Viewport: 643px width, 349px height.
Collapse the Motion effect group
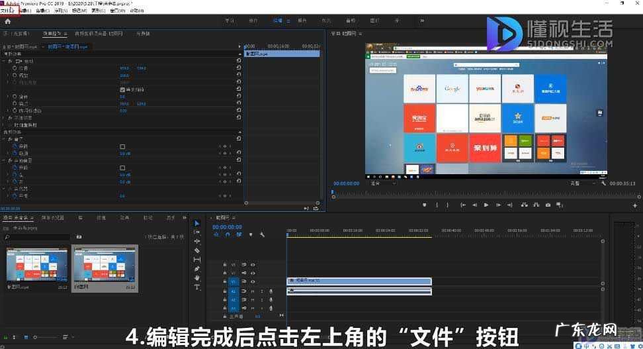[5, 61]
